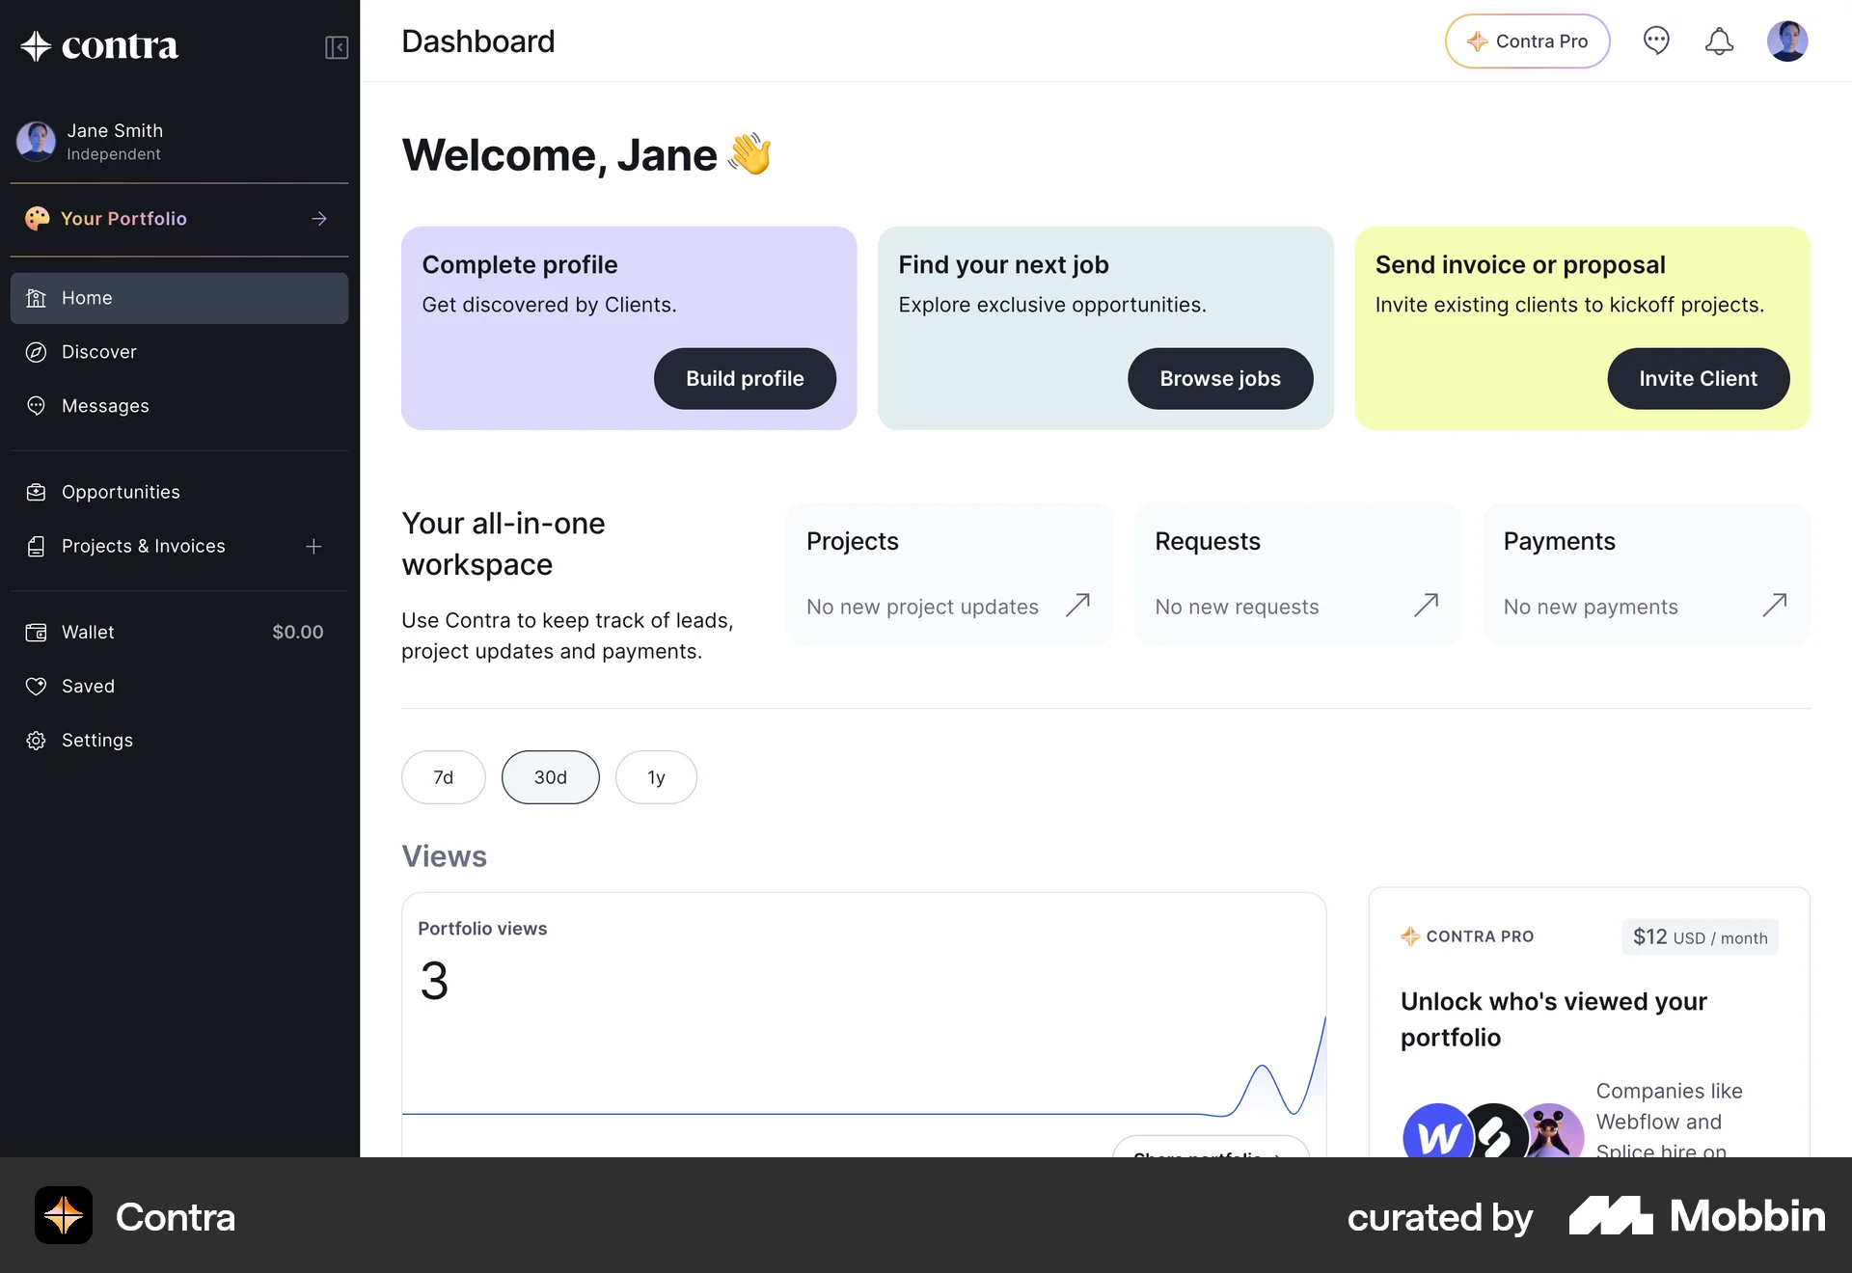
Task: Select the 1y range selector
Action: tap(656, 777)
